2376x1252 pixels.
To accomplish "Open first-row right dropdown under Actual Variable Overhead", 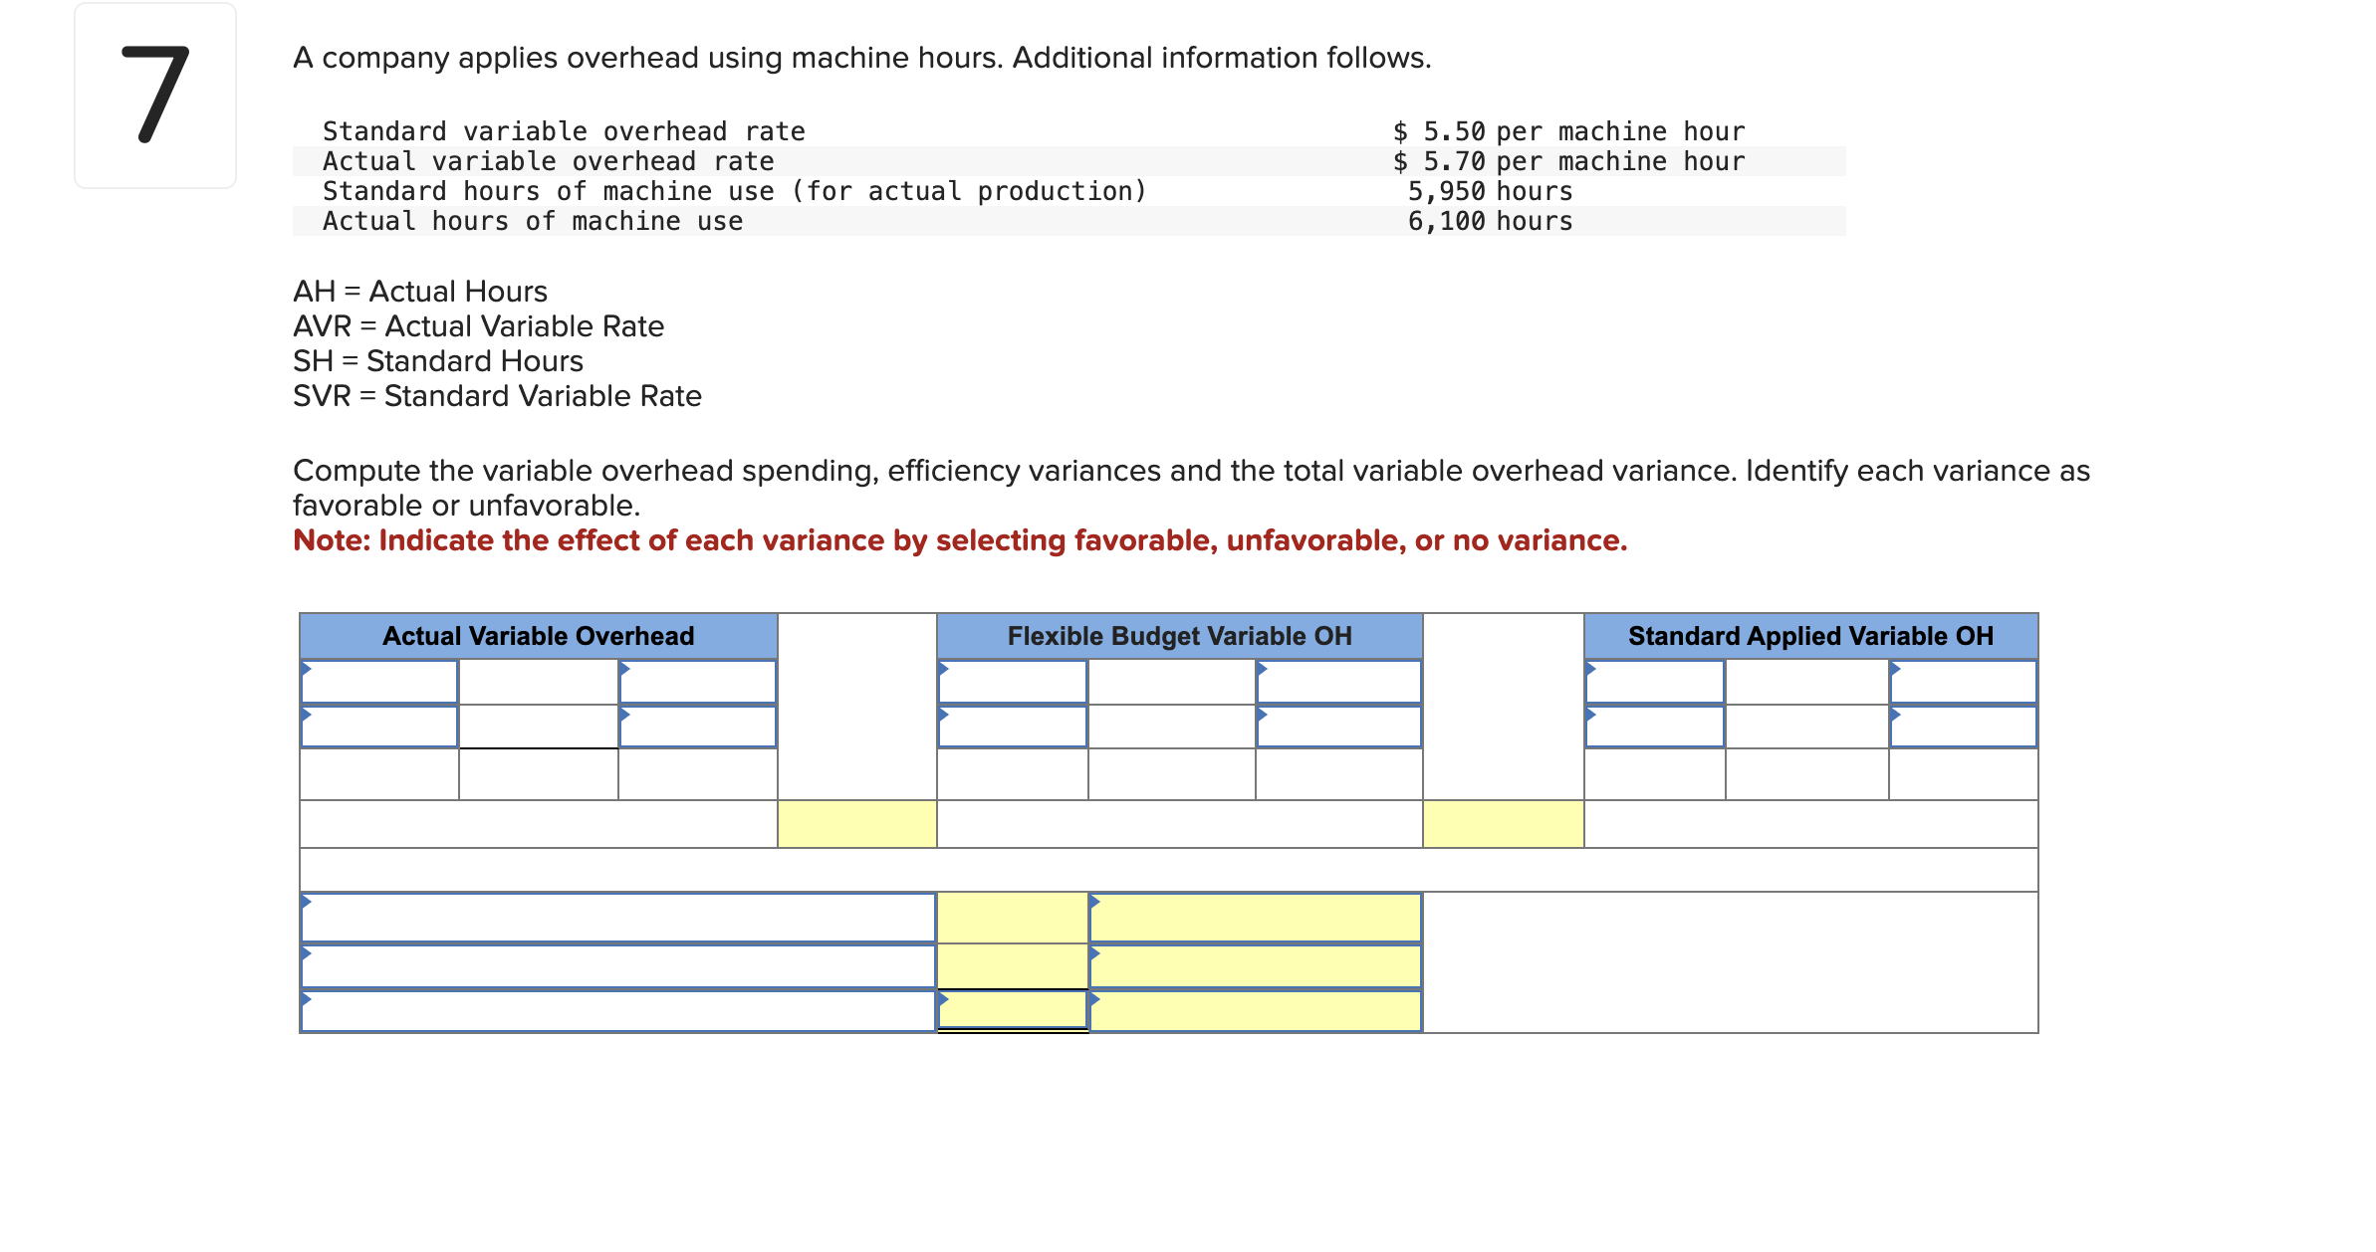I will [697, 683].
